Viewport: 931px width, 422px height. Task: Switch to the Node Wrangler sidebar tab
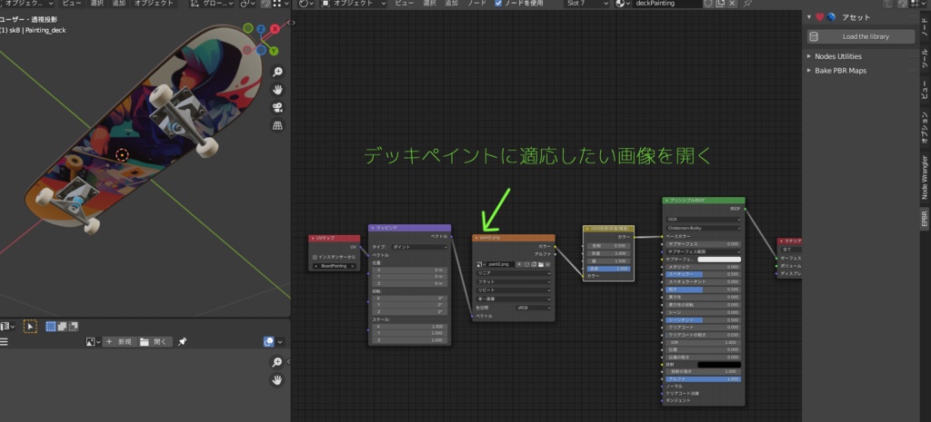pos(925,177)
